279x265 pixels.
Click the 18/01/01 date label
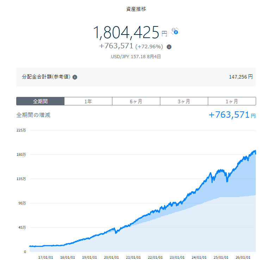click(x=67, y=257)
